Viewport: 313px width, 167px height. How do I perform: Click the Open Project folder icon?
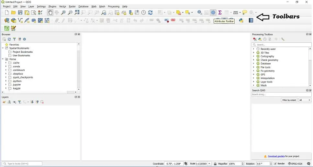pos(13,13)
